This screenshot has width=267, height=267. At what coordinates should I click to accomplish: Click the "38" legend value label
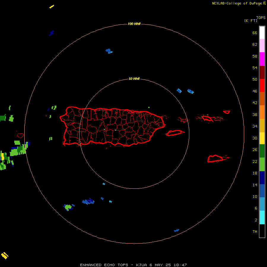coord(255,115)
